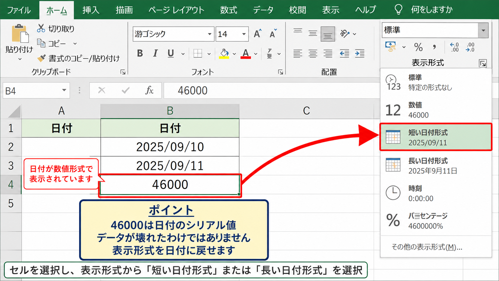499x281 pixels.
Task: Click the Cut (切り取り) scissors icon
Action: click(41, 28)
